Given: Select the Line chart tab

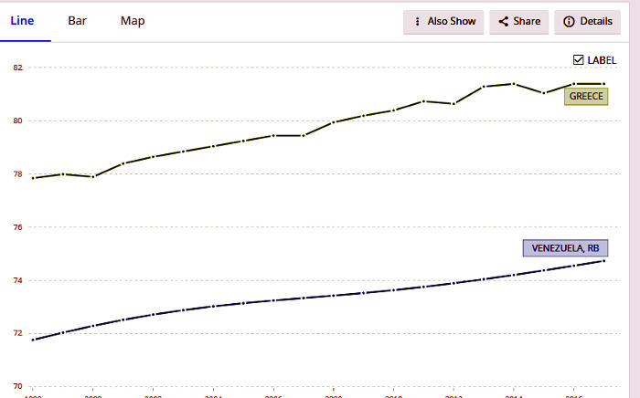Looking at the screenshot, I should click(23, 21).
